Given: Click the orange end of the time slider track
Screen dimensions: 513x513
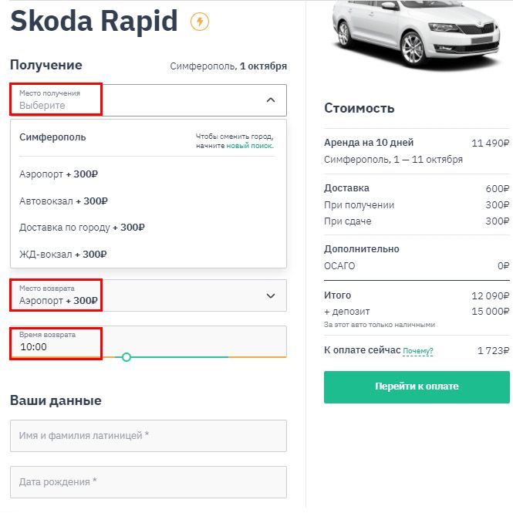Looking at the screenshot, I should [258, 357].
